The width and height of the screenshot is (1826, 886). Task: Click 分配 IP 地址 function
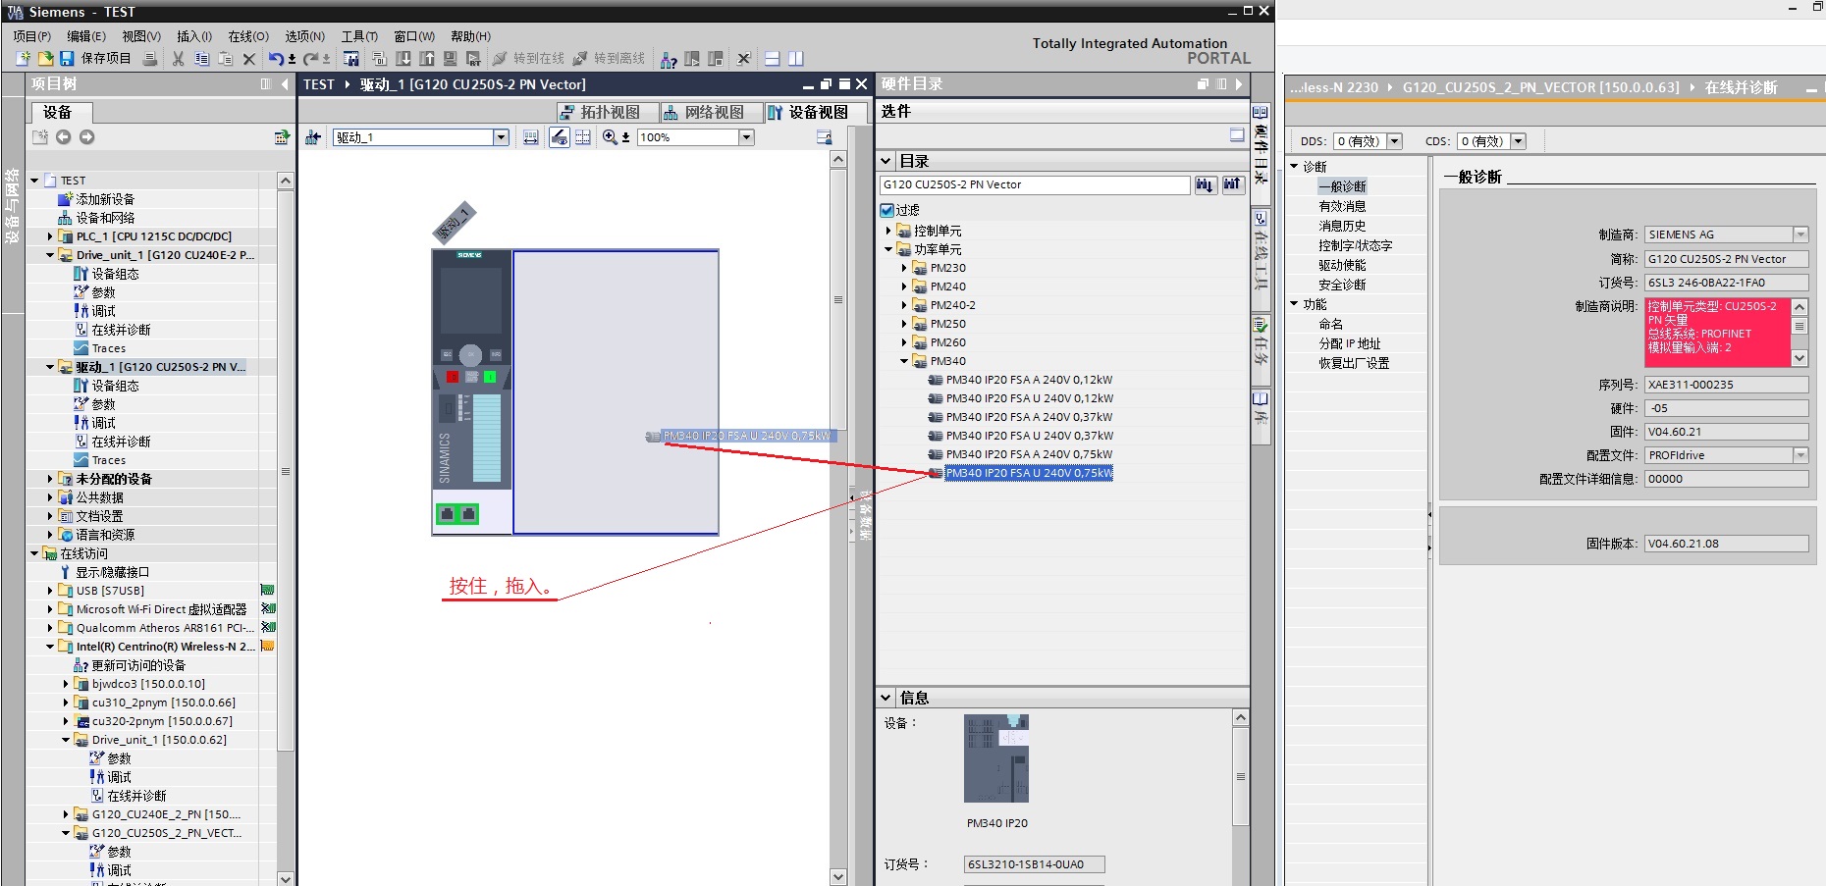(x=1349, y=343)
